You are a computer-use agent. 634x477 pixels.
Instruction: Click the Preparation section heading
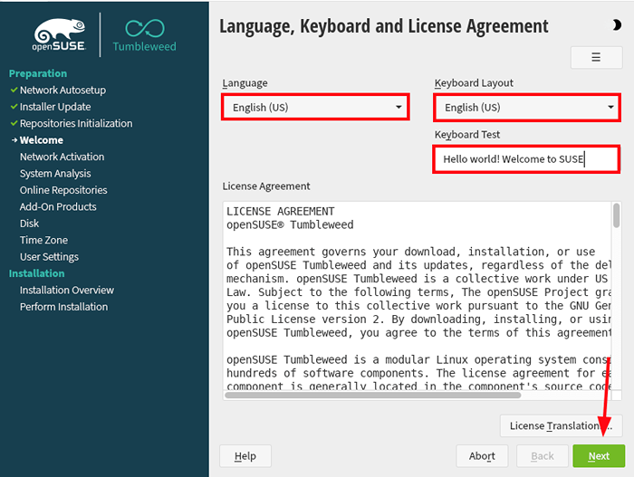tap(38, 73)
